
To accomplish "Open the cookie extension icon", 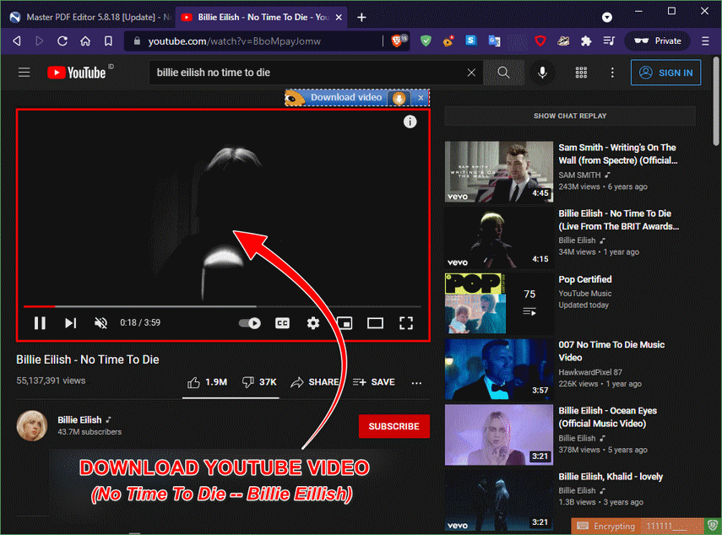I will coord(448,41).
